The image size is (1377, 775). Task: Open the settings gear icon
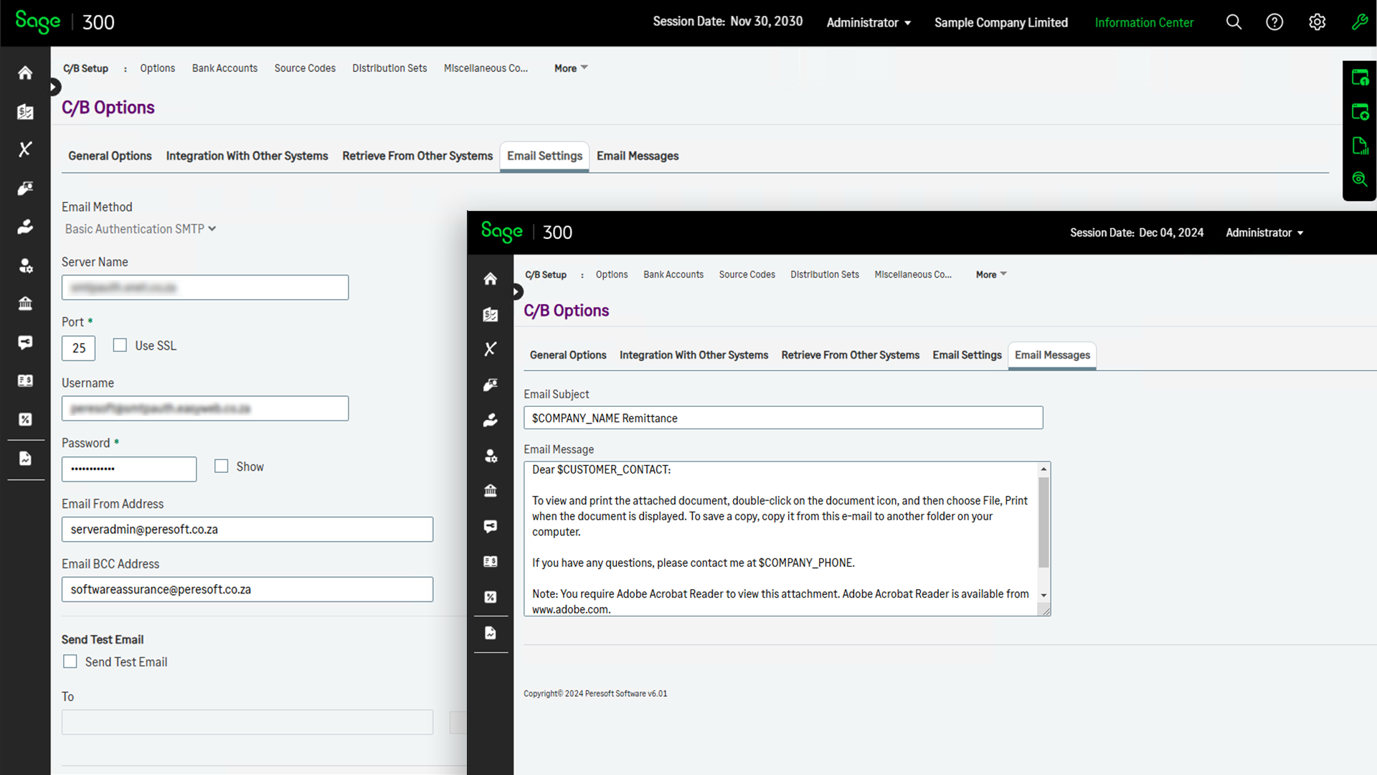click(1317, 22)
